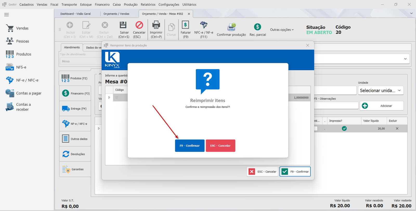The height and width of the screenshot is (211, 416).
Task: Open the Selecionar unidade dropdown
Action: coord(381,90)
